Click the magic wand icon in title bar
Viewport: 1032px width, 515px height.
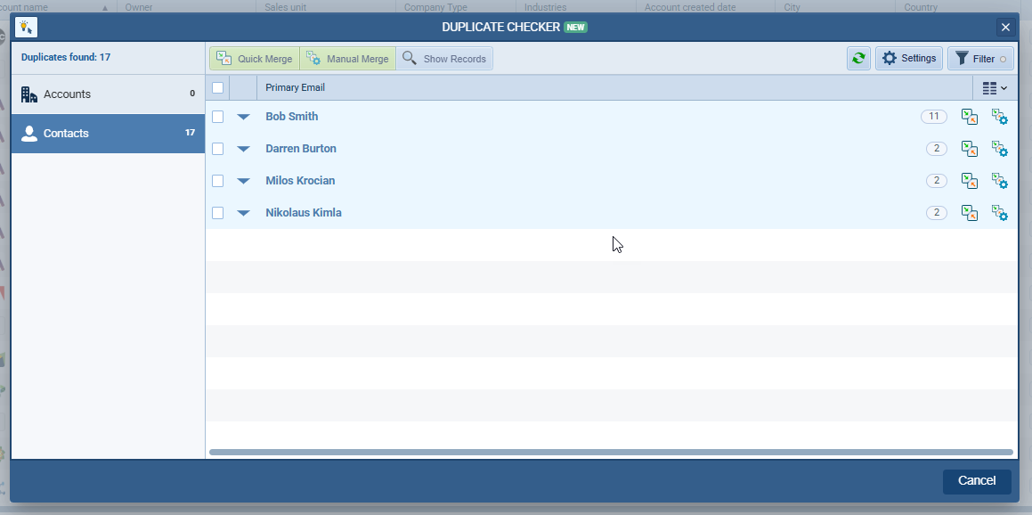[26, 27]
